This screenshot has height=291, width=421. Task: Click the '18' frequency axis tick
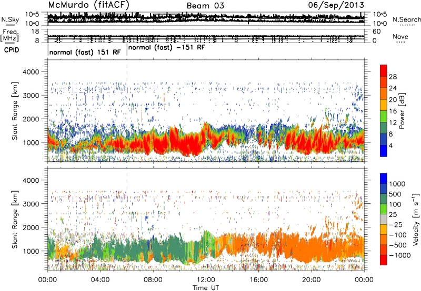(35, 32)
